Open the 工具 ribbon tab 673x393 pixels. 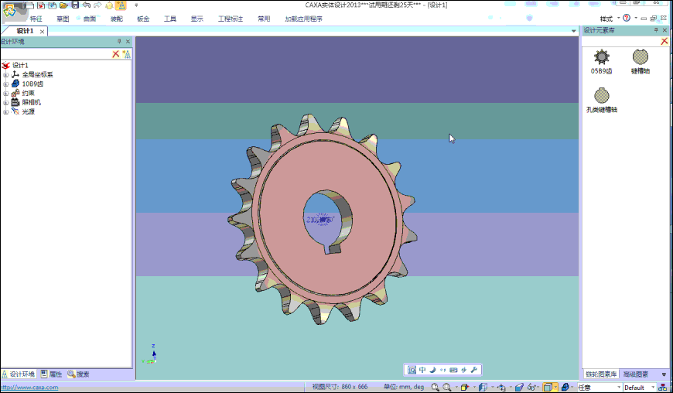(x=170, y=19)
